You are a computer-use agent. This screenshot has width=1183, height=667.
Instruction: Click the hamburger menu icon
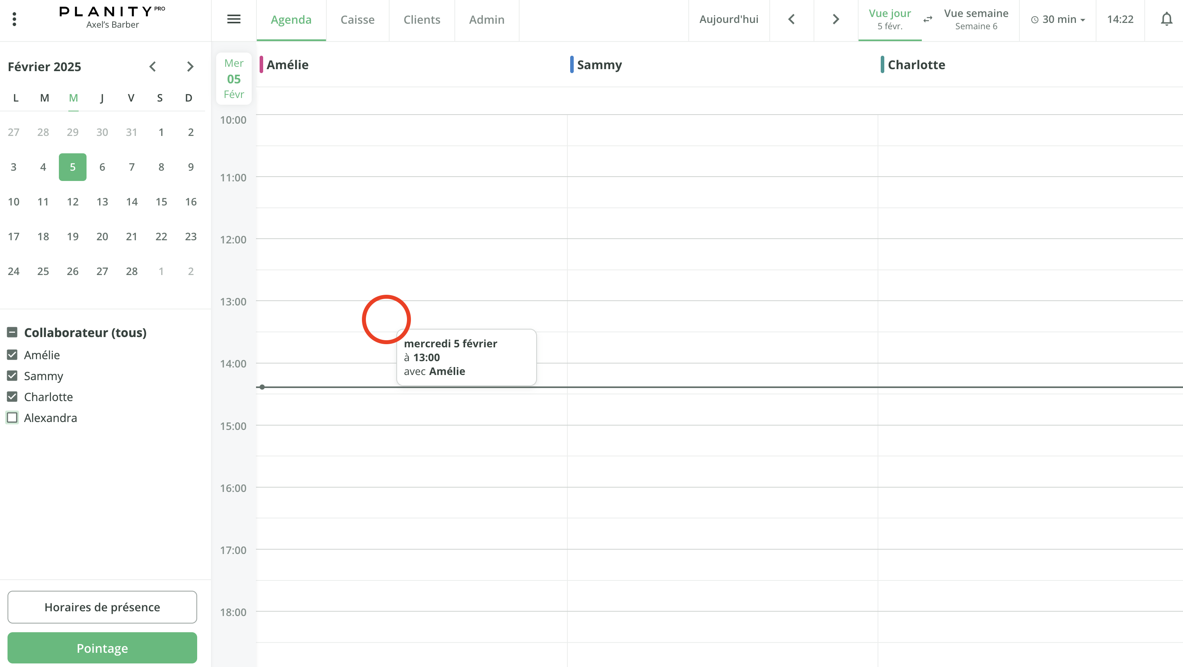tap(234, 19)
